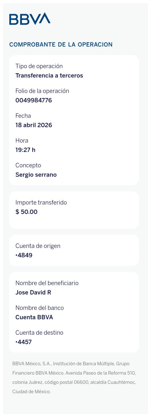Select the folio number 0049984776
This screenshot has width=148, height=414.
pos(34,100)
